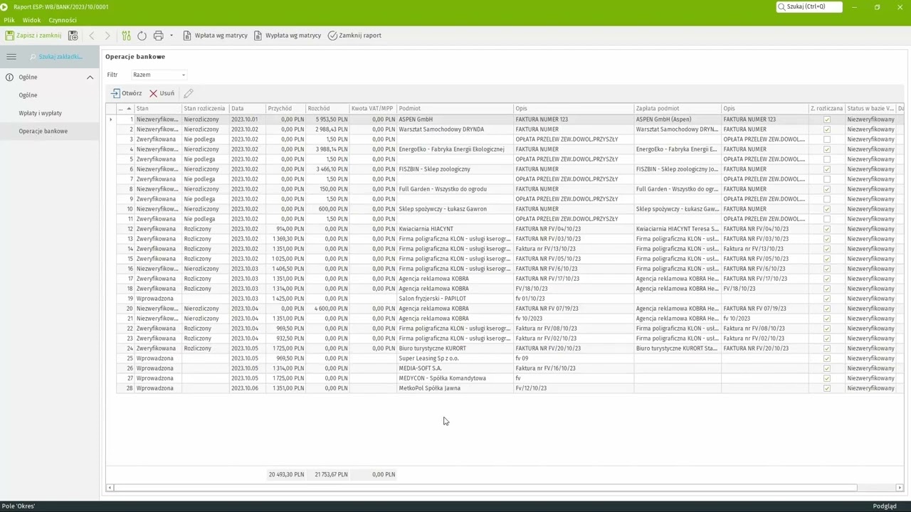This screenshot has width=911, height=512.
Task: Toggle Z. rozliczana checkbox for Salon fryzjerski row
Action: tap(826, 299)
